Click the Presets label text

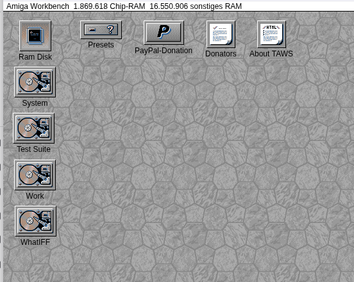(x=101, y=45)
